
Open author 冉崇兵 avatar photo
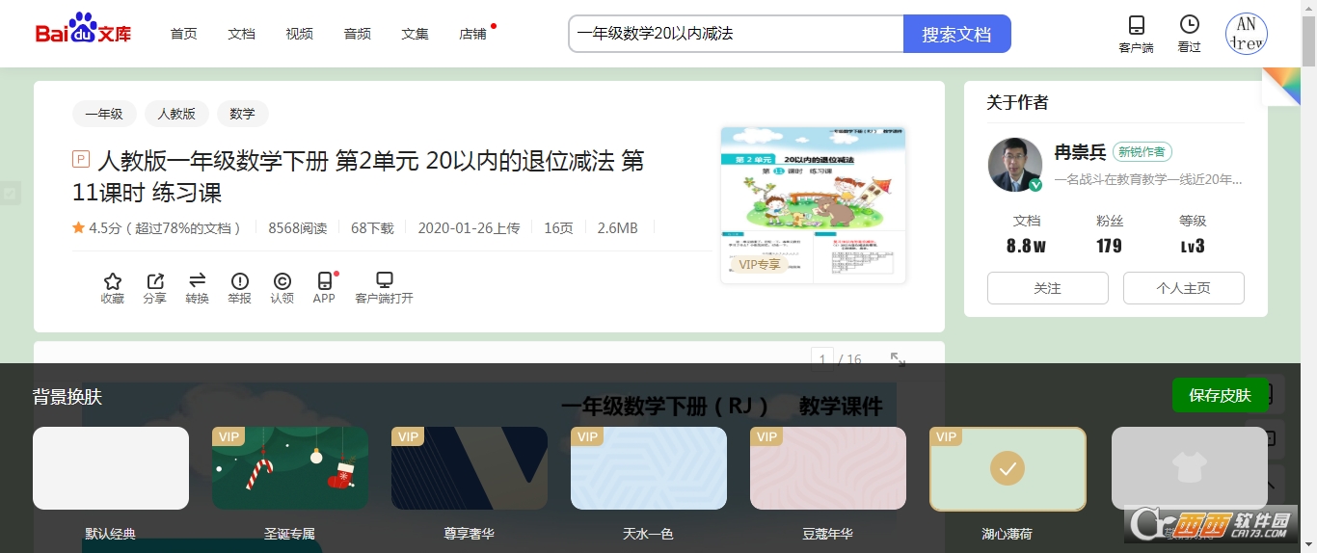tap(1015, 165)
